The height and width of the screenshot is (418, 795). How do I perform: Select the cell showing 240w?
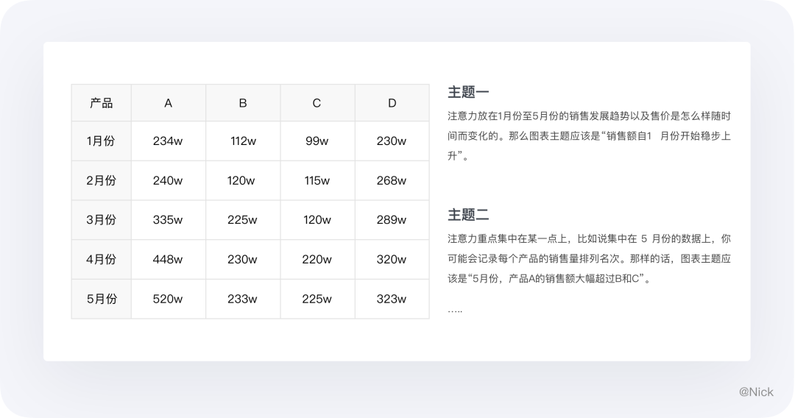tap(169, 180)
